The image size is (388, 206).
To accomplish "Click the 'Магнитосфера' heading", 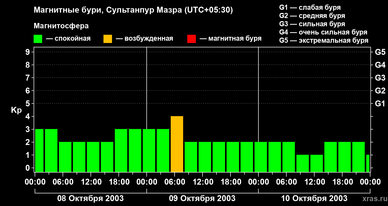I will tap(61, 26).
